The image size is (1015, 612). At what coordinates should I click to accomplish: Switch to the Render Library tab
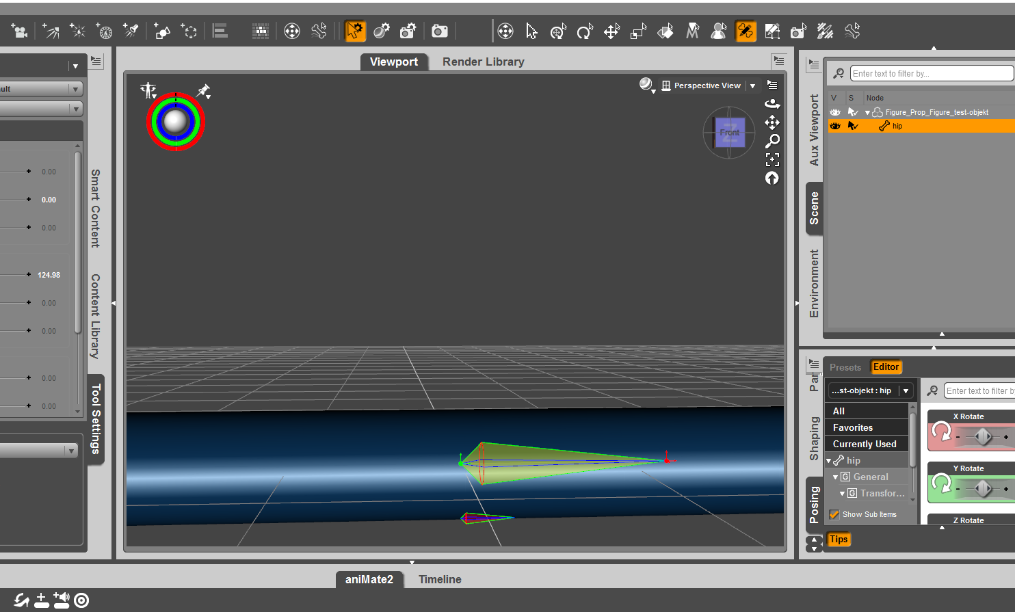click(x=484, y=62)
